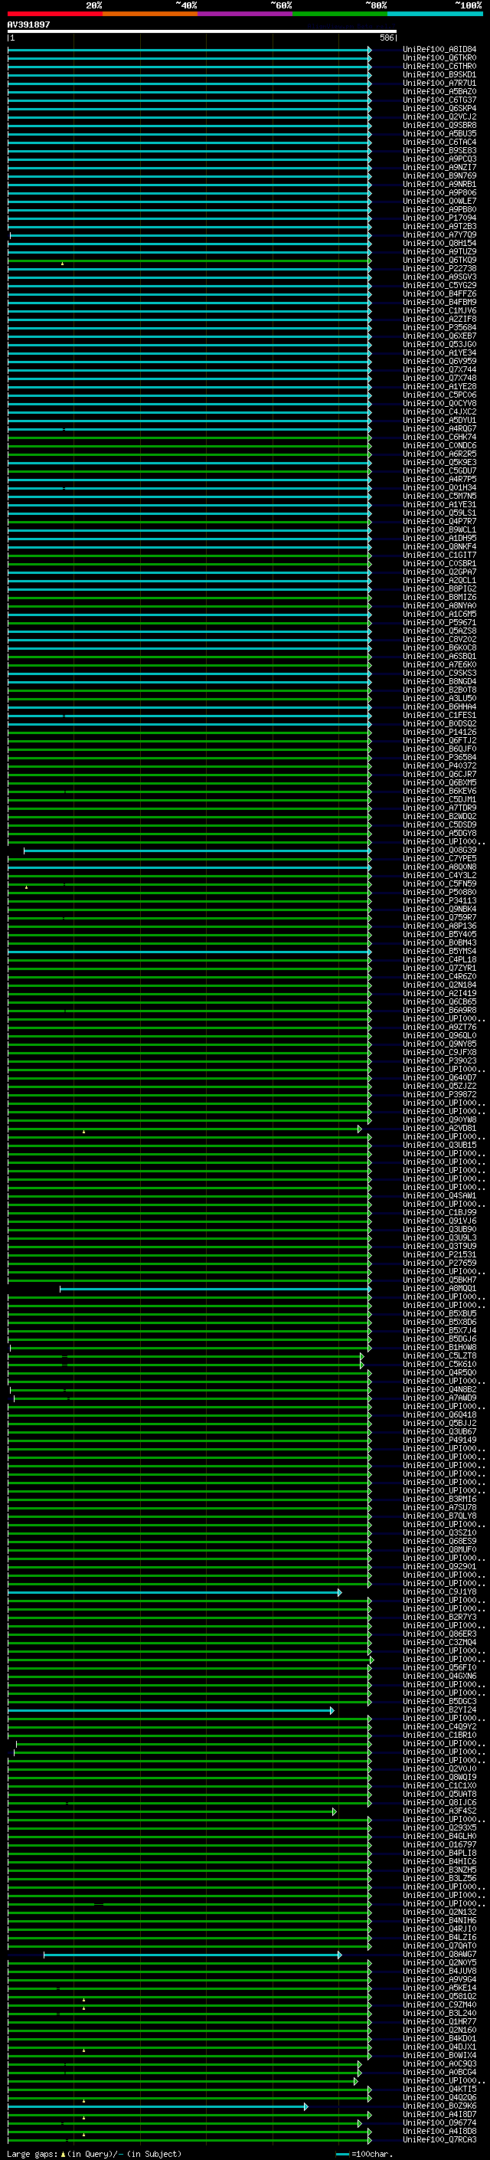Open the UniRef100_Q7RCA3 subject label
Image resolution: width=490 pixels, height=2160 pixels.
(439, 2140)
